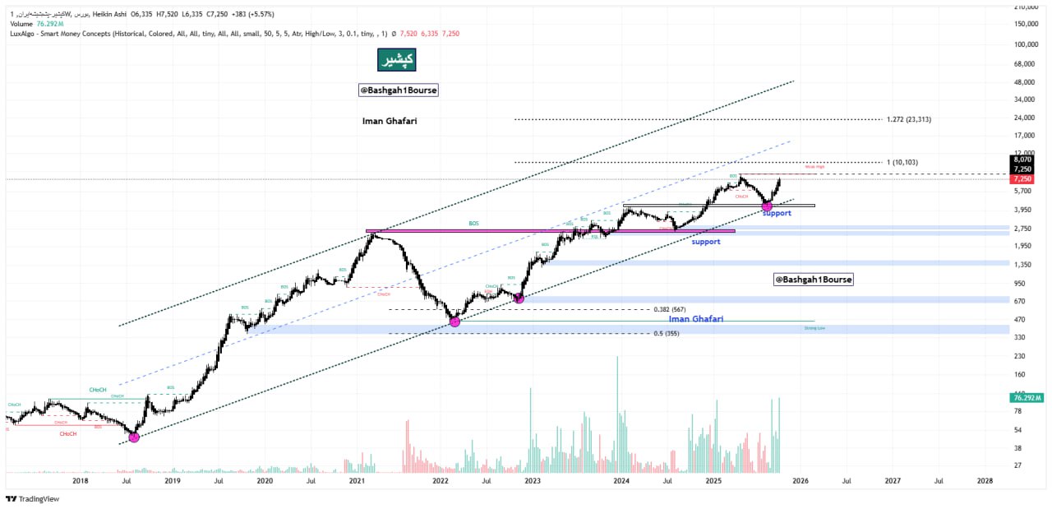Select the pink circle marker at the 2018 low
The width and height of the screenshot is (1052, 509).
[x=134, y=437]
